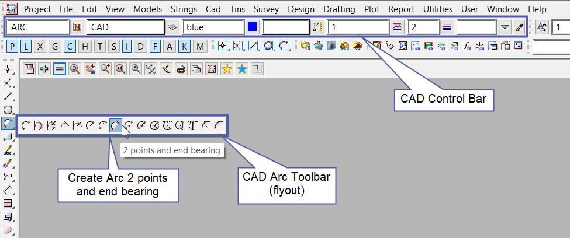Toggle the F snap button

(156, 46)
